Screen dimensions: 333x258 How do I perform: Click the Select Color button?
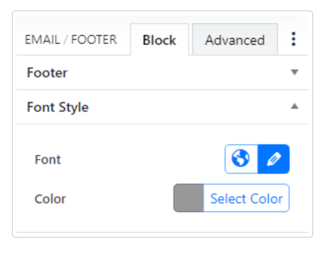tap(246, 198)
